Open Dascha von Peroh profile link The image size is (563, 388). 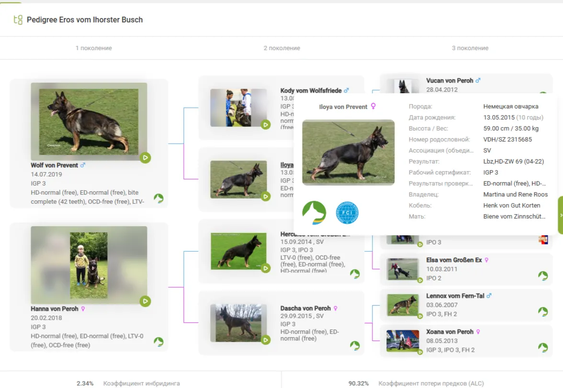[x=305, y=309]
